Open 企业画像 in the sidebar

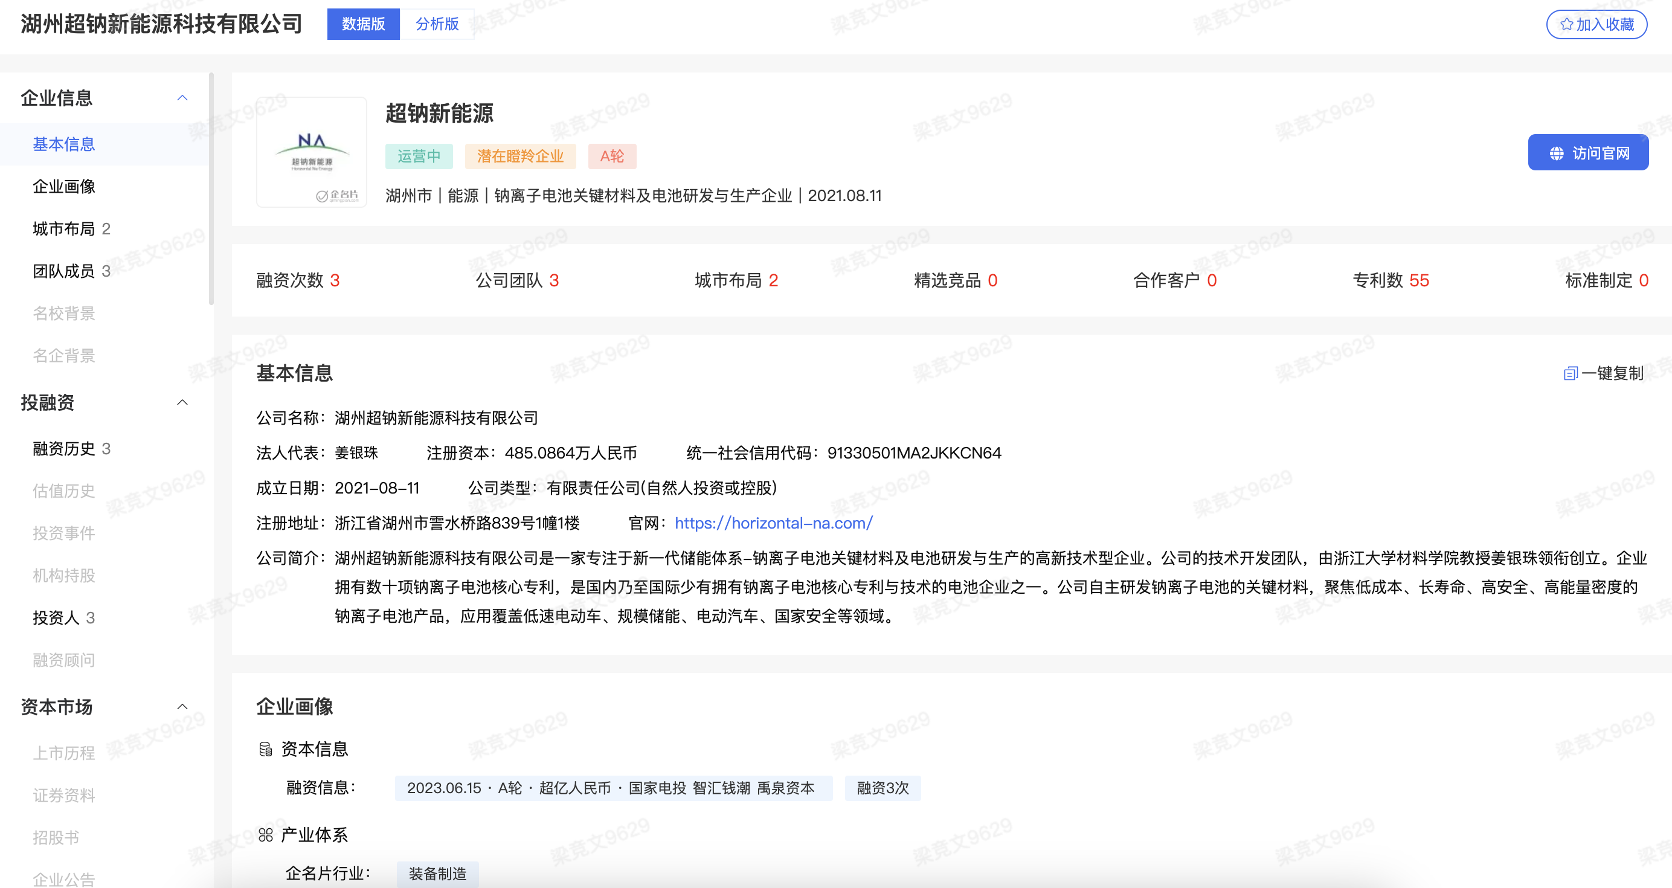pyautogui.click(x=63, y=186)
